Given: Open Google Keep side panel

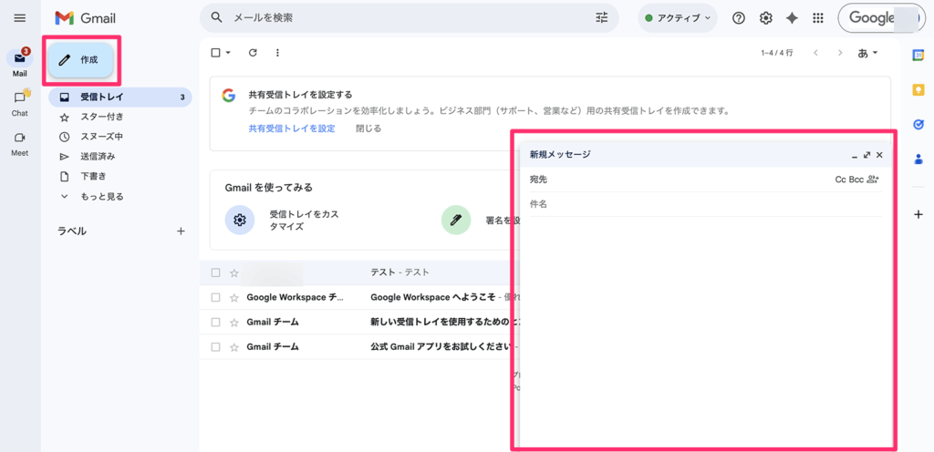Looking at the screenshot, I should [918, 90].
